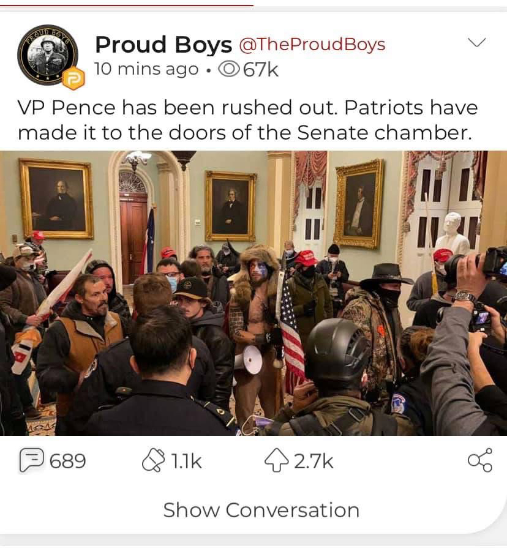
Task: Click the eye views icon
Action: coord(229,69)
